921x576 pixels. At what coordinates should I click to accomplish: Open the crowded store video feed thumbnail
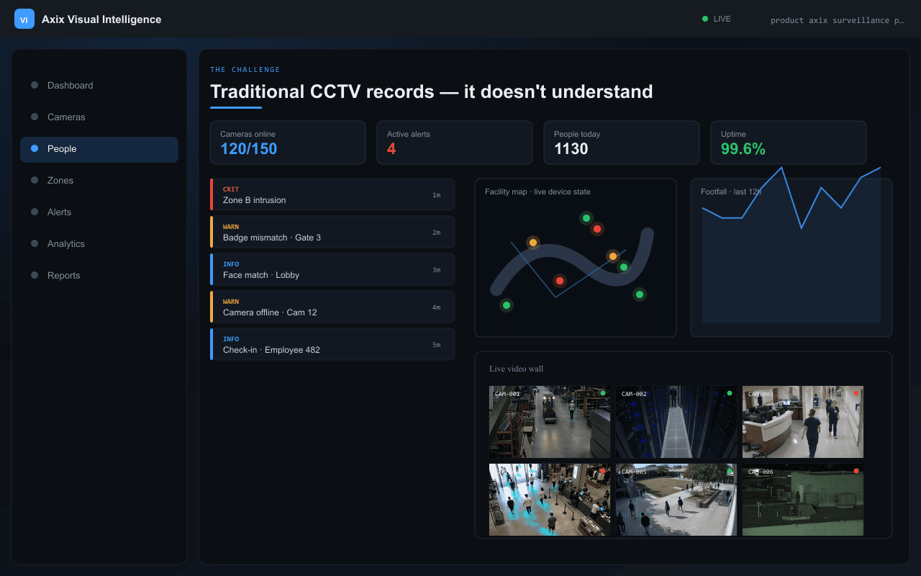(x=550, y=500)
